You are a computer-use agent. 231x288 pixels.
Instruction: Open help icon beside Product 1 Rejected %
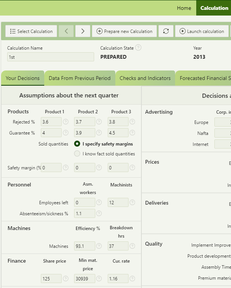pos(65,122)
